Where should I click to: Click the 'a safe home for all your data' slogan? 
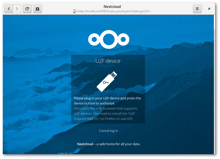click(118, 144)
